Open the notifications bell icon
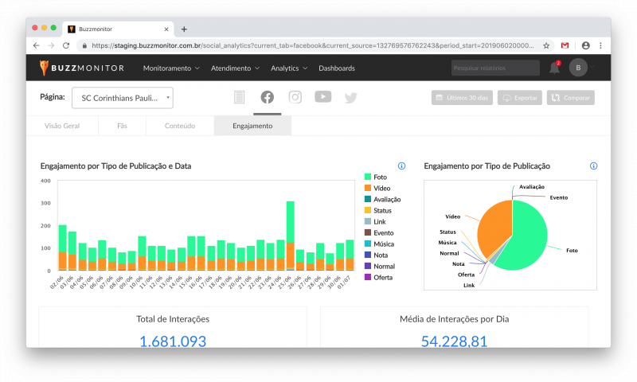Image resolution: width=637 pixels, height=382 pixels. (x=554, y=68)
